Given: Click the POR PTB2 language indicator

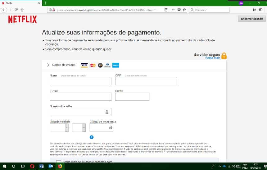Looking at the screenshot, I should pyautogui.click(x=245, y=166).
